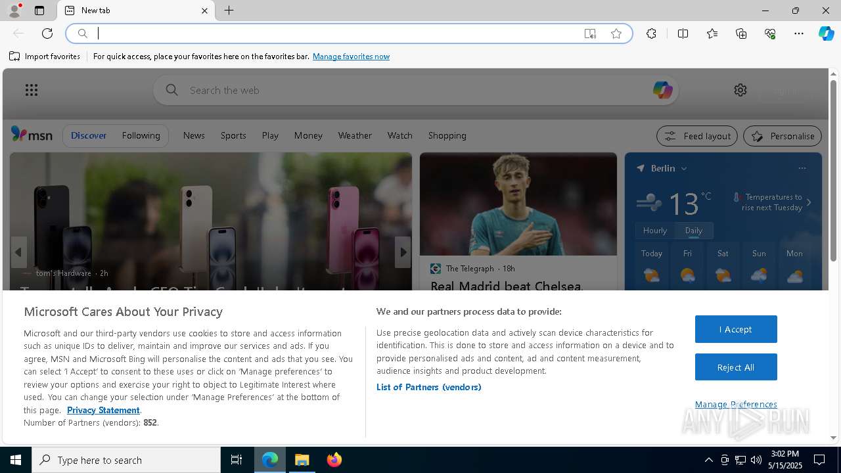Click the msn logo
The image size is (841, 473).
(x=32, y=135)
